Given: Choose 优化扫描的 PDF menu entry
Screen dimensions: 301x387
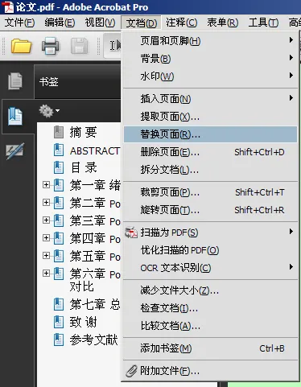Looking at the screenshot, I should (x=211, y=250).
